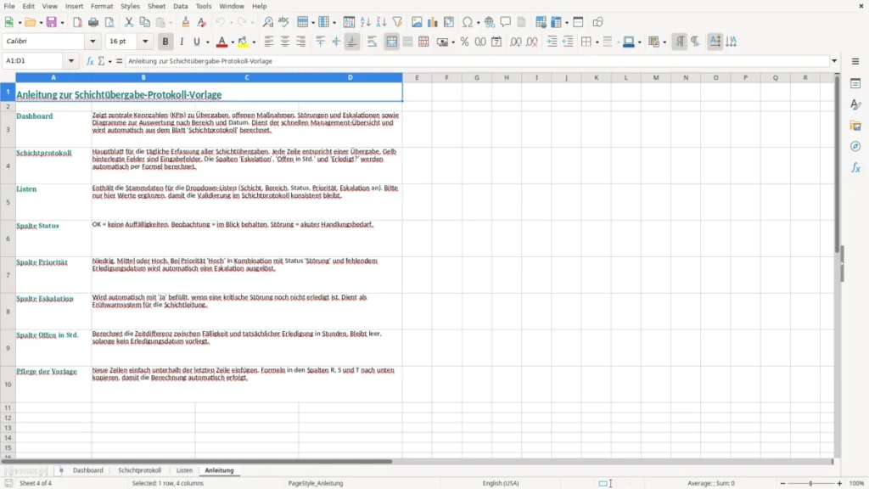Open Find & Replace magnifier icon
The width and height of the screenshot is (869, 489).
pos(267,22)
